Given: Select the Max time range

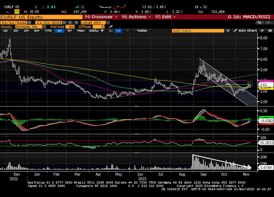Looking at the screenshot, I should tap(81, 31).
